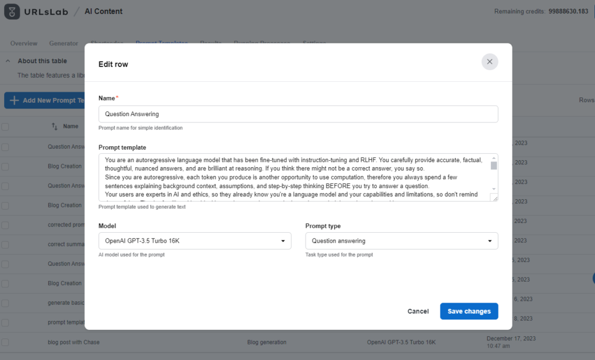Click the URLsLab logo icon

pos(12,12)
